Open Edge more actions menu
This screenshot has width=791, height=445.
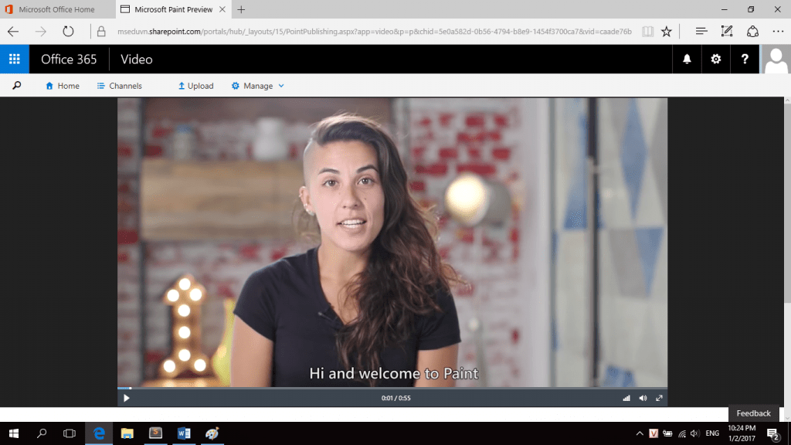(x=778, y=31)
